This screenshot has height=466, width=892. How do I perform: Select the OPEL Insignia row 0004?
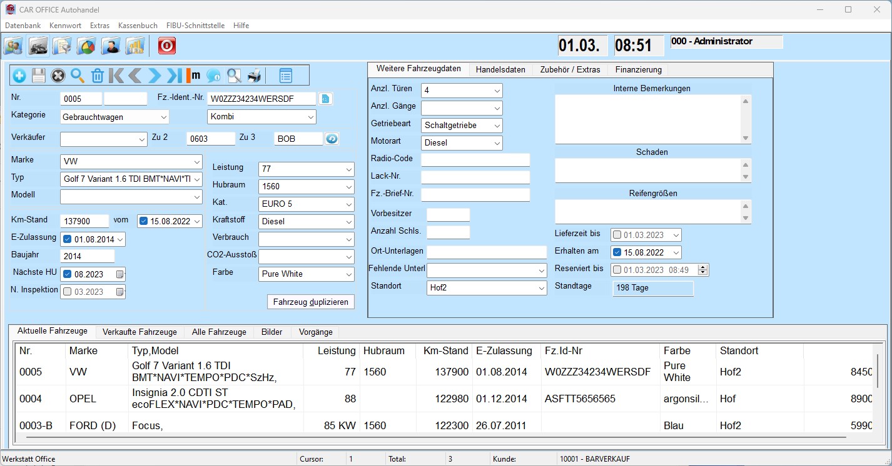tap(444, 399)
